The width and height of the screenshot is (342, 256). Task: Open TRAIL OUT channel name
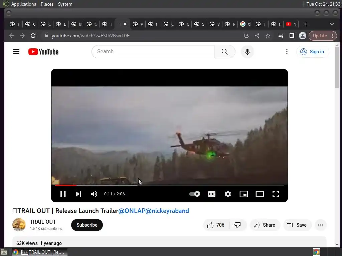43,222
